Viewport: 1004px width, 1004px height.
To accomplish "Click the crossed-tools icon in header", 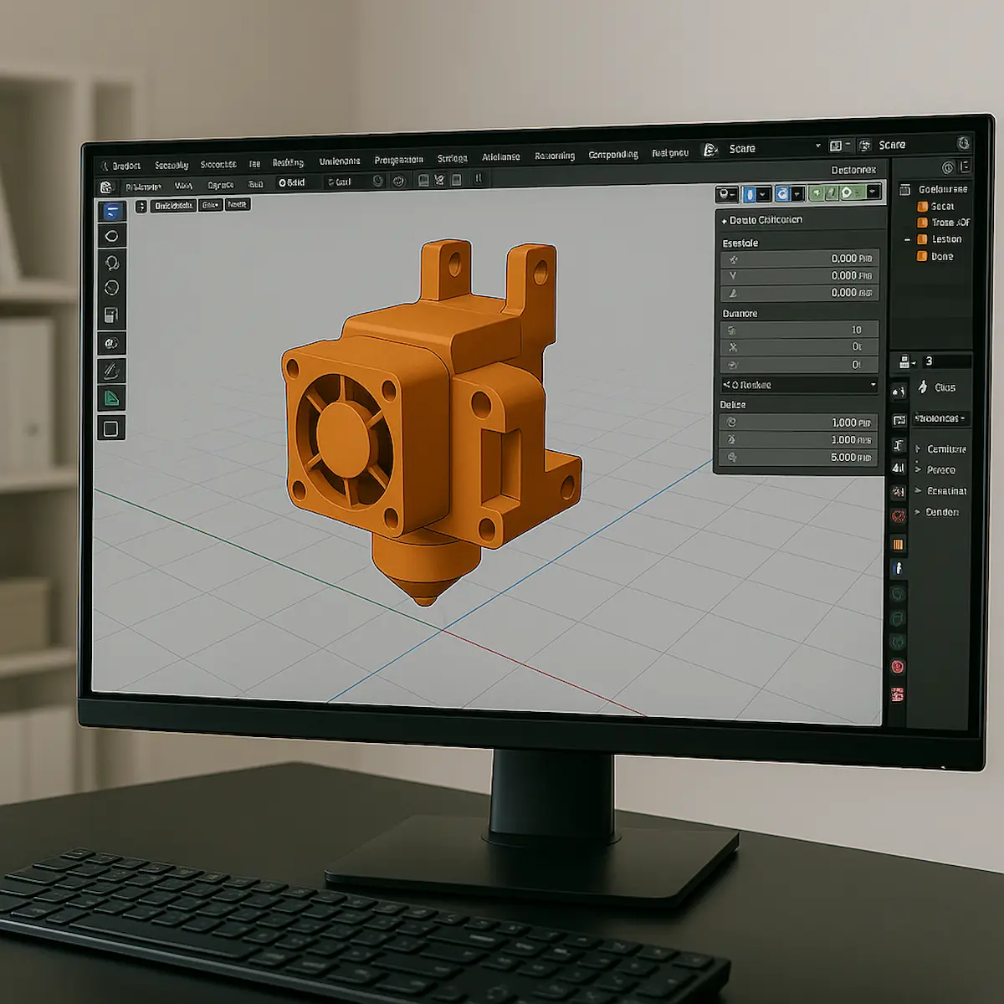I will tap(439, 180).
